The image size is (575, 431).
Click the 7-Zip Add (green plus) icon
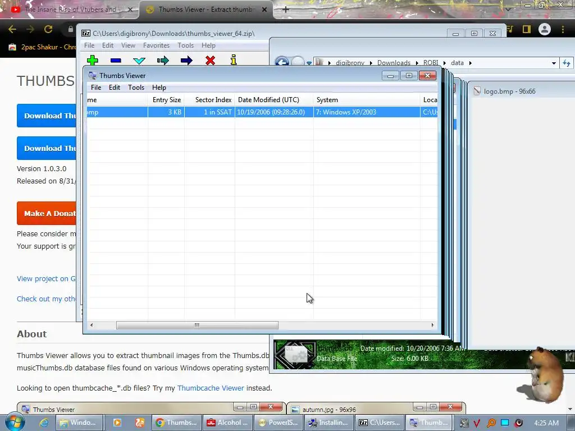[x=93, y=60]
